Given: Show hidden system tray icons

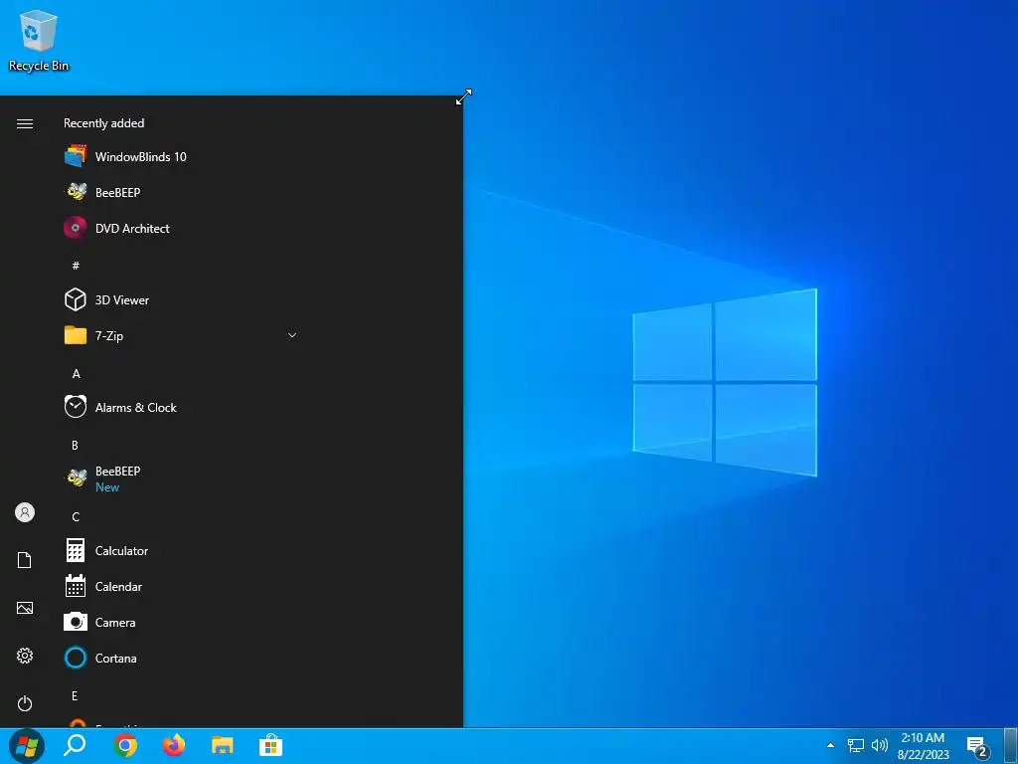Looking at the screenshot, I should 830,745.
